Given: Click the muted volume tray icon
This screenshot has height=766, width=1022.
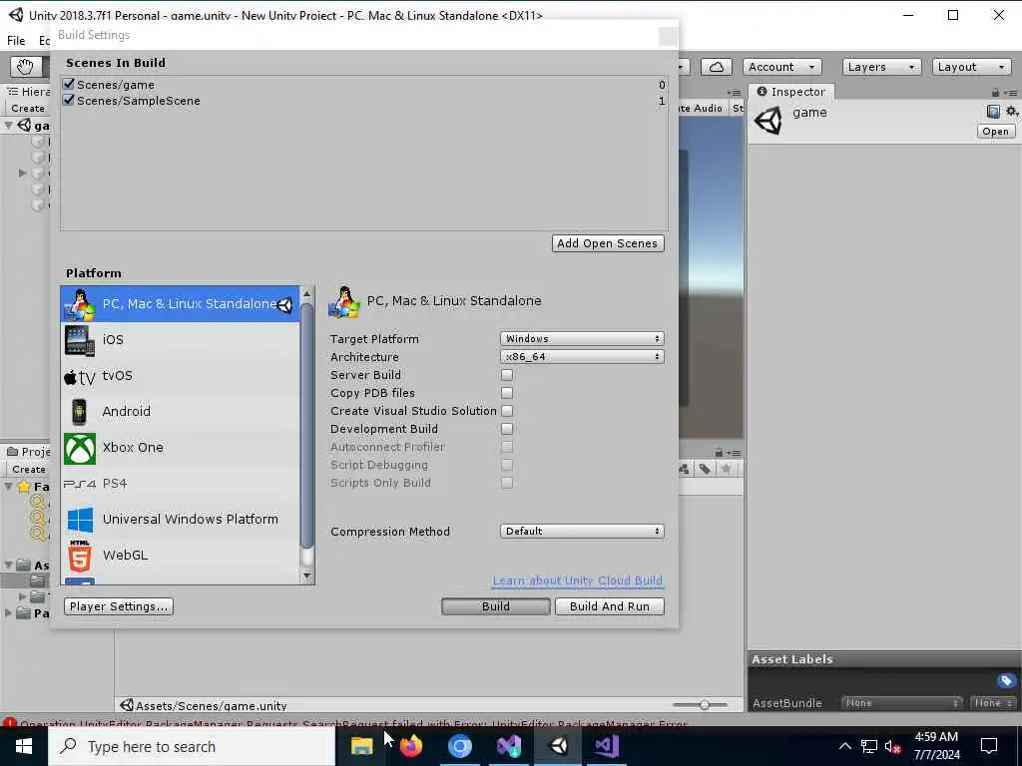Looking at the screenshot, I should point(892,746).
